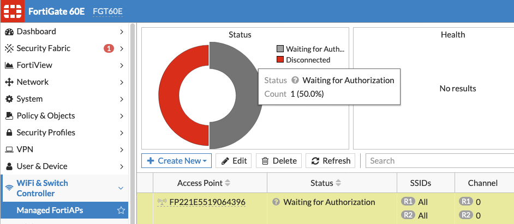The height and width of the screenshot is (224, 514).
Task: Open the Policy & Objects menu
Action: pyautogui.click(x=65, y=116)
